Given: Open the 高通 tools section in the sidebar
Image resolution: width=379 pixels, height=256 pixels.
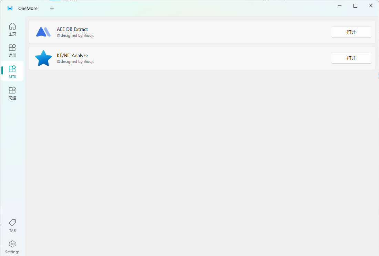Looking at the screenshot, I should tap(12, 93).
